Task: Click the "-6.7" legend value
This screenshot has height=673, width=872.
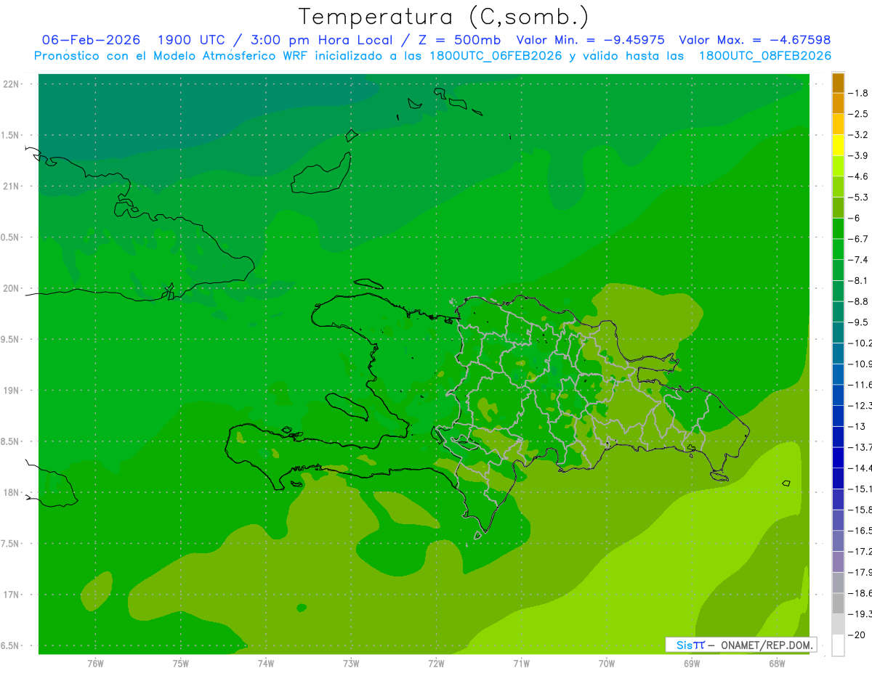Action: 860,239
